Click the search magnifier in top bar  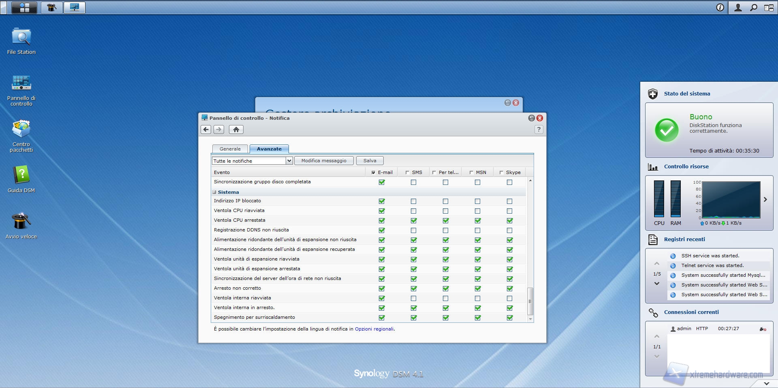753,8
